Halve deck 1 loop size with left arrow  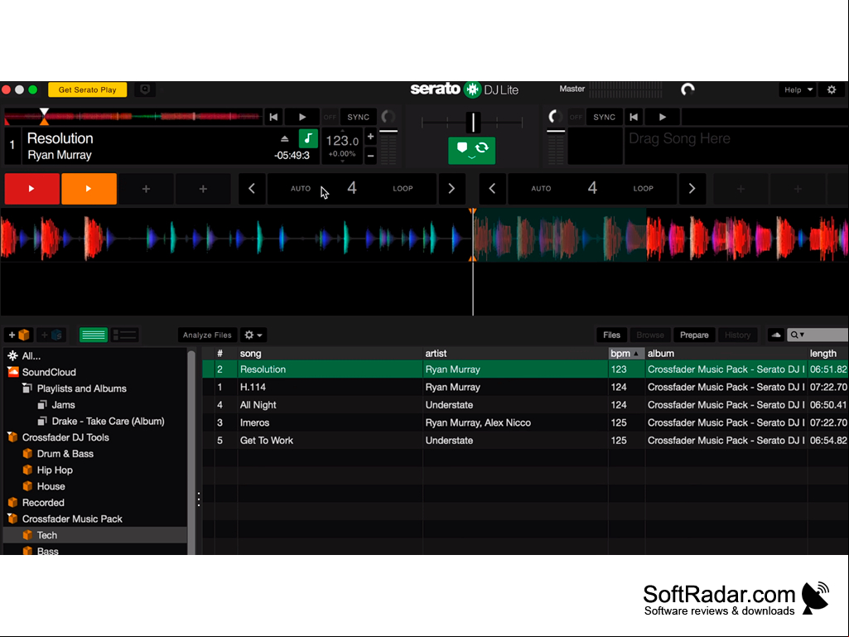(252, 189)
